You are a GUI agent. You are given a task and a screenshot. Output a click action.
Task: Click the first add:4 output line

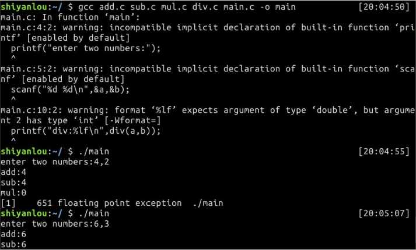click(x=13, y=172)
